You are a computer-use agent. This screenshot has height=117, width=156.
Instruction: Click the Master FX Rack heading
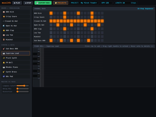(x=8, y=82)
